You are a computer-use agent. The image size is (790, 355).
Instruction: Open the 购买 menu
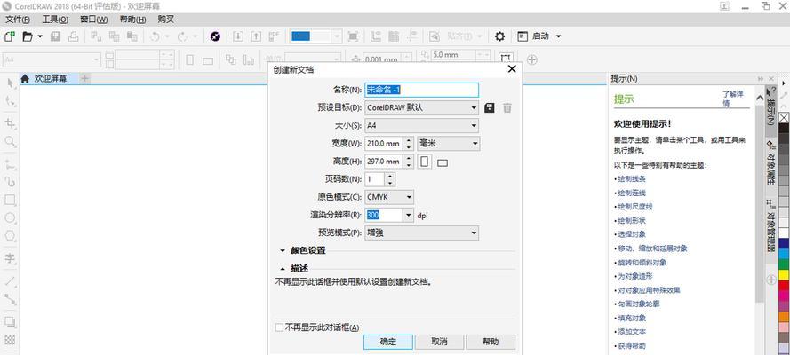(x=166, y=20)
